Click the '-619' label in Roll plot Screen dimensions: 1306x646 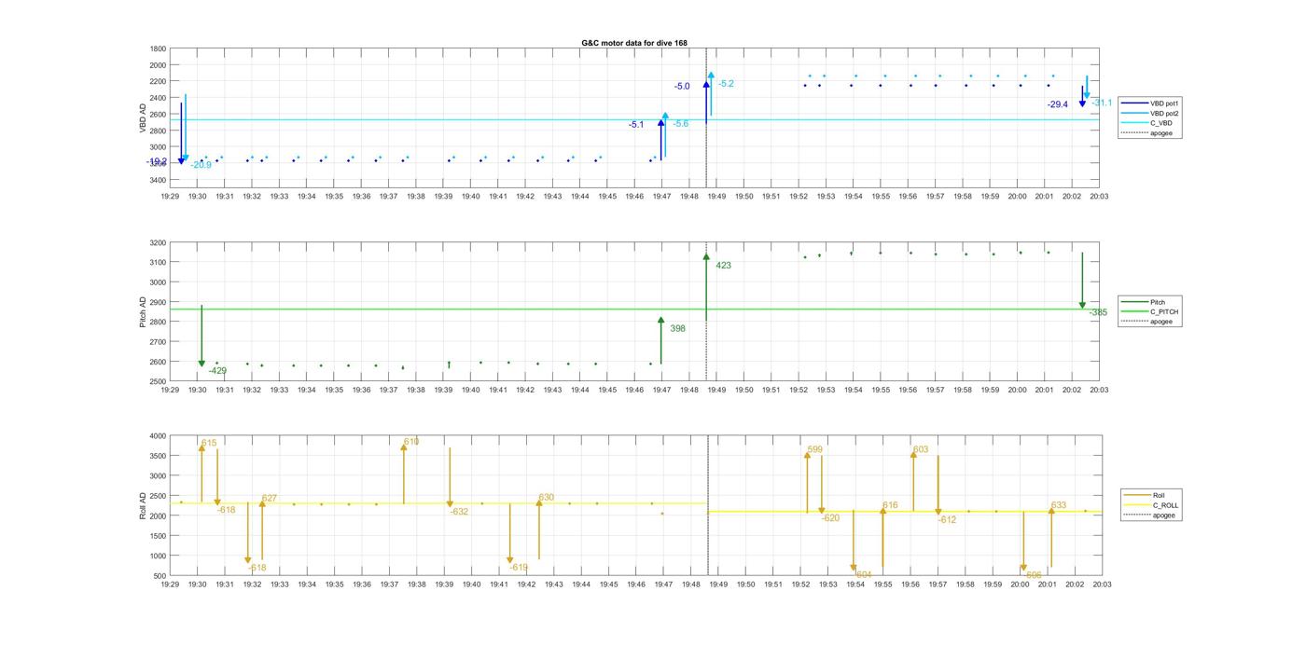coord(519,567)
